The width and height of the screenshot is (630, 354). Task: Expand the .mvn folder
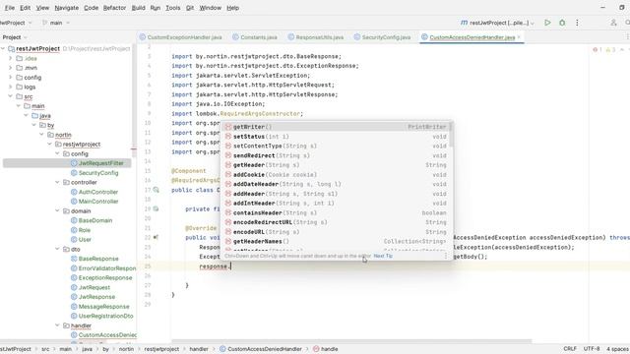point(11,68)
